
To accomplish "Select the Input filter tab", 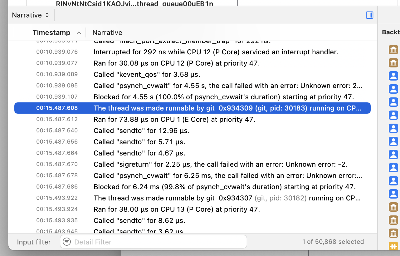I will click(34, 242).
